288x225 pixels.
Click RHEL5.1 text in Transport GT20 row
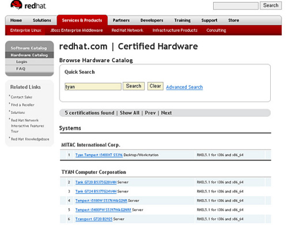[x=220, y=219]
